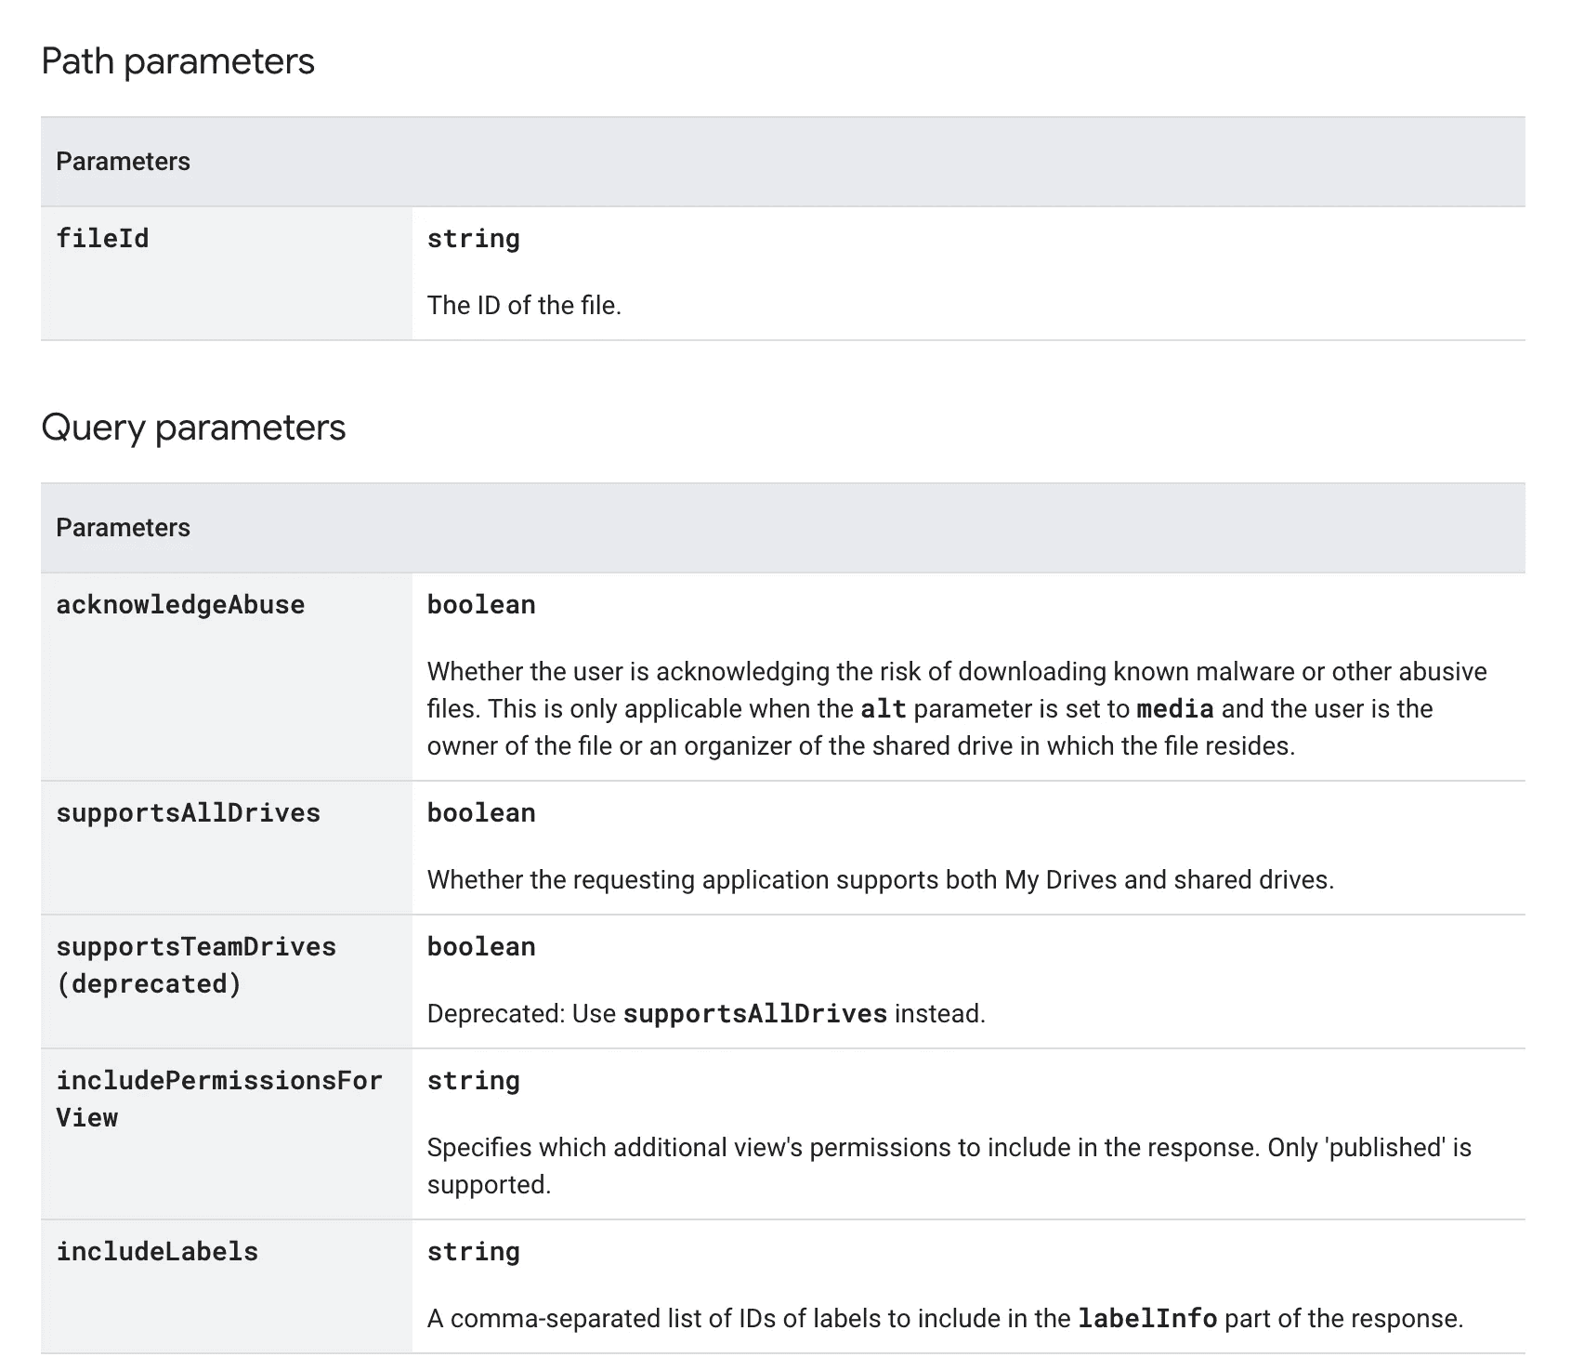
Task: Click the boolean type for acknowledgeAbuse
Action: (x=481, y=605)
